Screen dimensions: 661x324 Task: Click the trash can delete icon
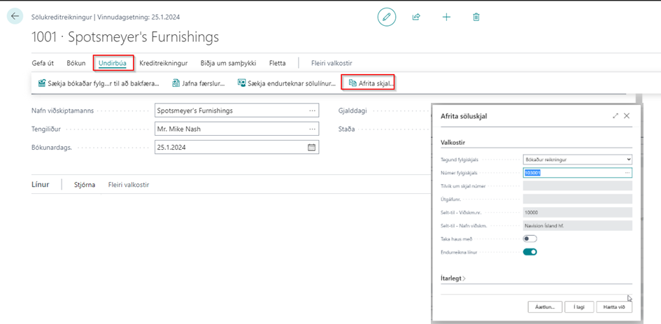476,17
